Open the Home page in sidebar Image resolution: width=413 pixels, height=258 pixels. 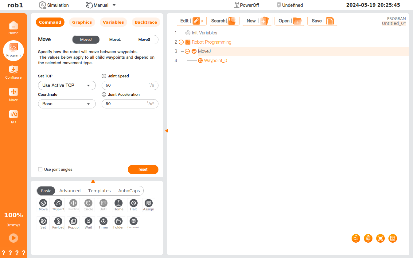13,27
